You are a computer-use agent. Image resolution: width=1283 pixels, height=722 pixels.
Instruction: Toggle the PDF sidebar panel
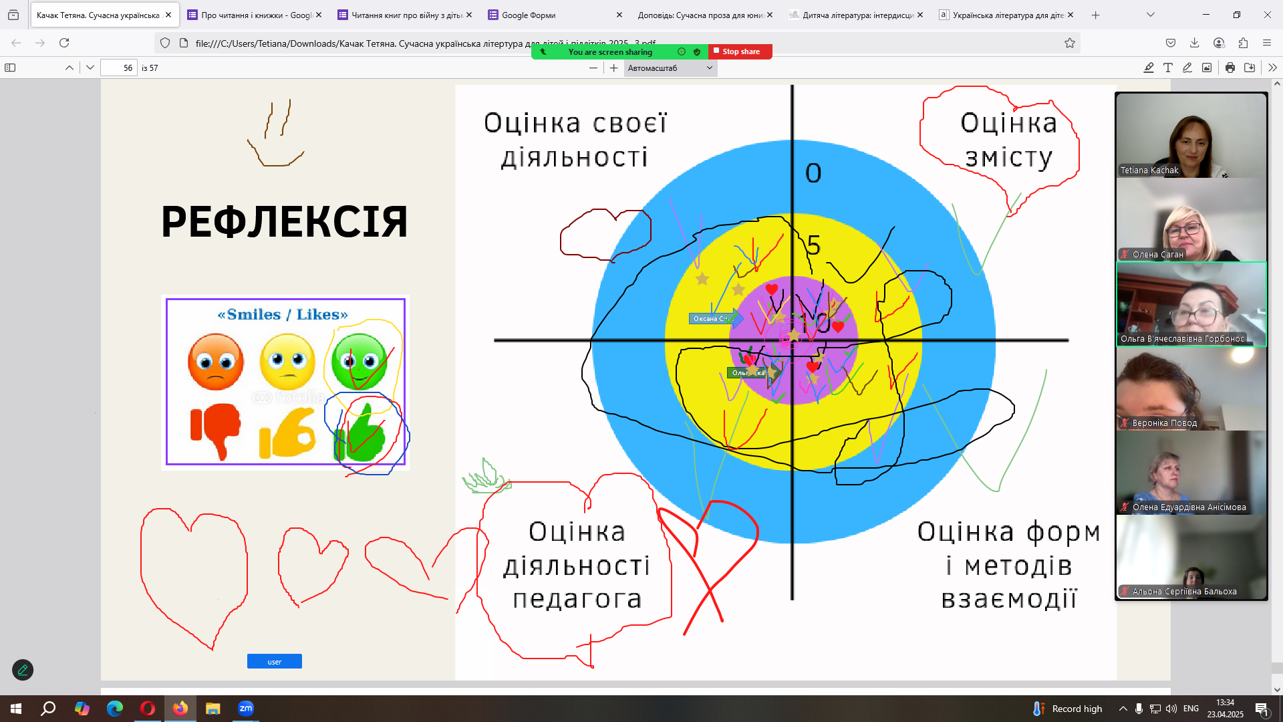click(10, 68)
